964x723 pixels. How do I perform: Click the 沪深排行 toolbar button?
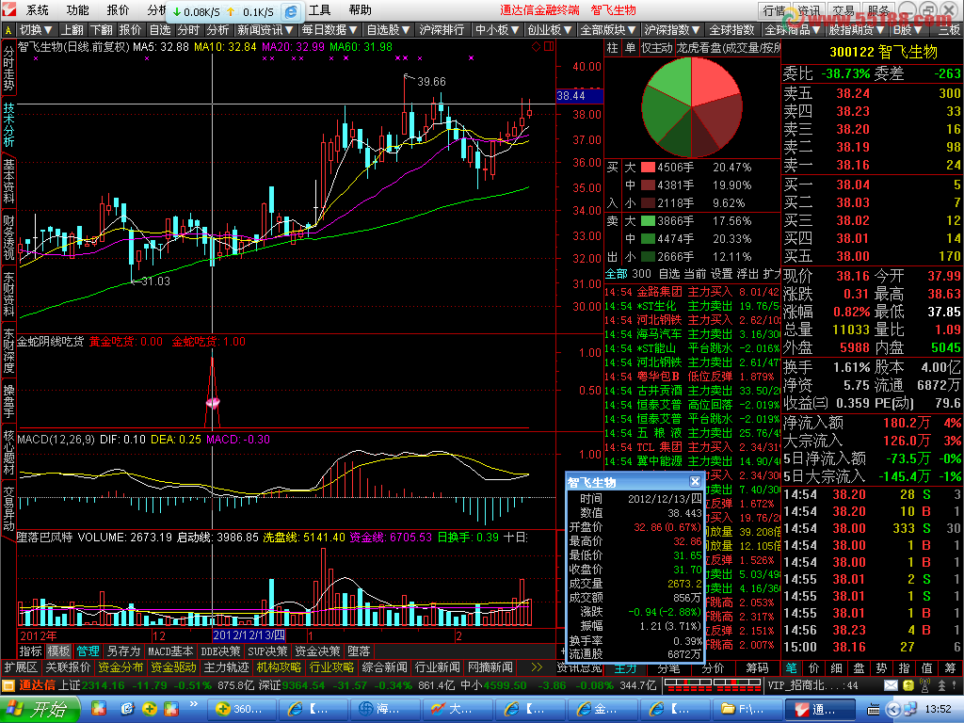tap(442, 29)
